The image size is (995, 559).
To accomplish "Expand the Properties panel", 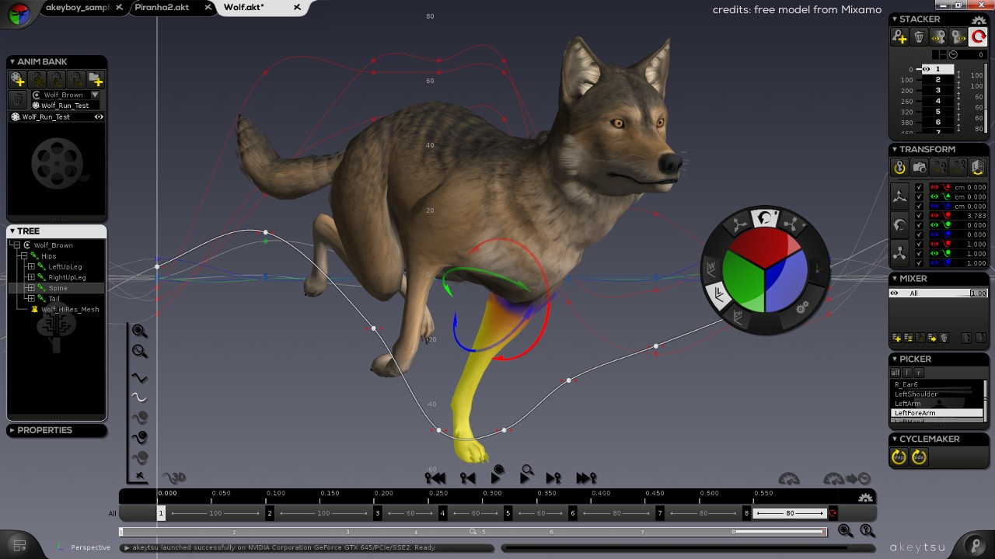I will tap(12, 430).
